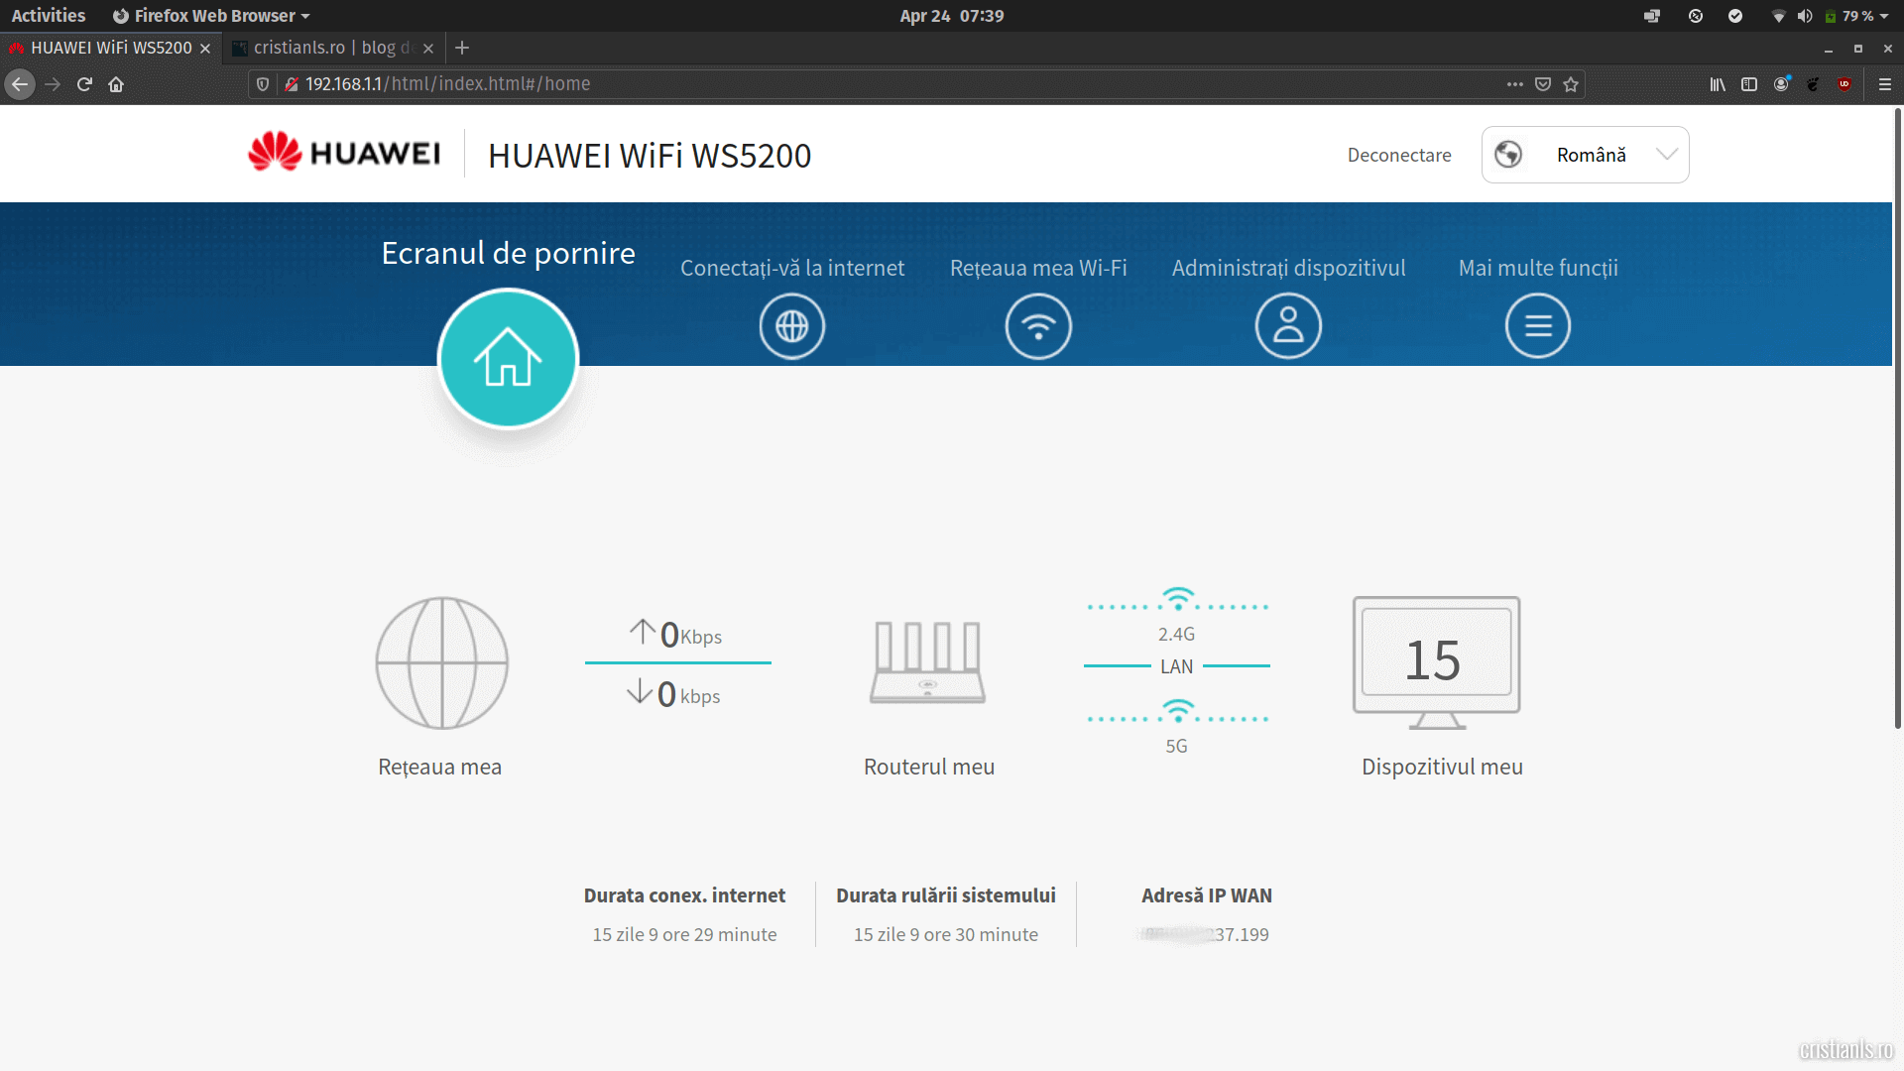Open Mai multe funcții menu icon
Screen dimensions: 1904x1071
(1537, 326)
